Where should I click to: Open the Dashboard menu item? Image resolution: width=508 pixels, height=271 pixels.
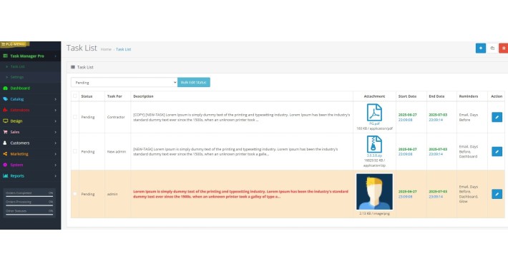(x=20, y=88)
